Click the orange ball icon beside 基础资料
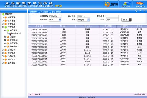 coord(5,60)
